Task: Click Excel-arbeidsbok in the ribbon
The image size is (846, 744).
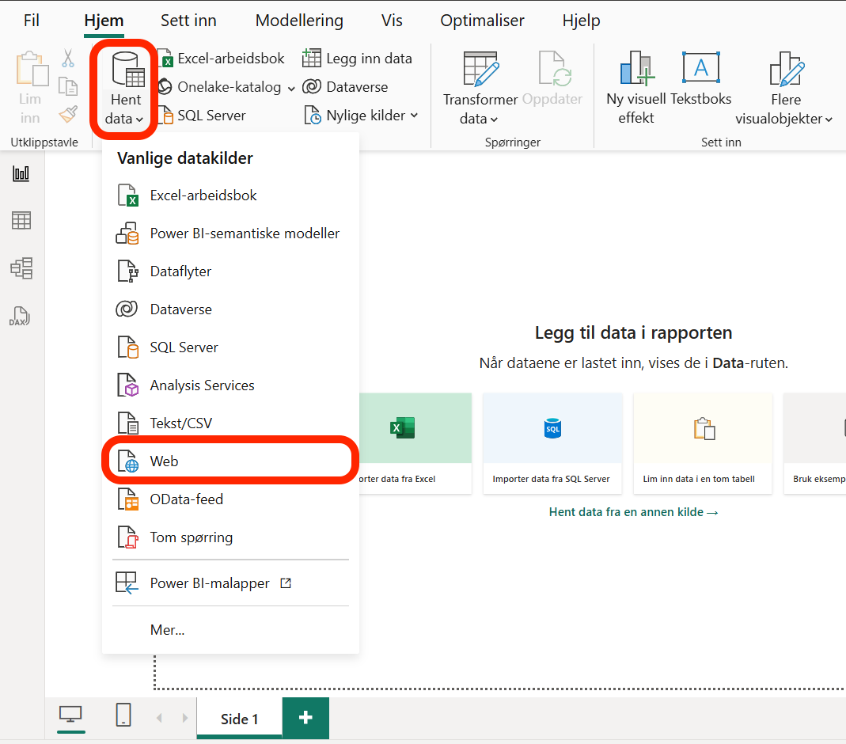Action: (x=222, y=59)
